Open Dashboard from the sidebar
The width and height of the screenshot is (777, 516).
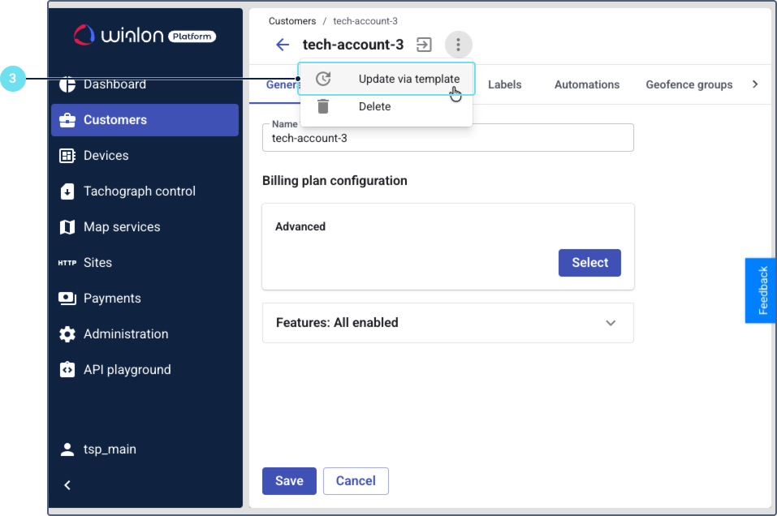point(114,84)
